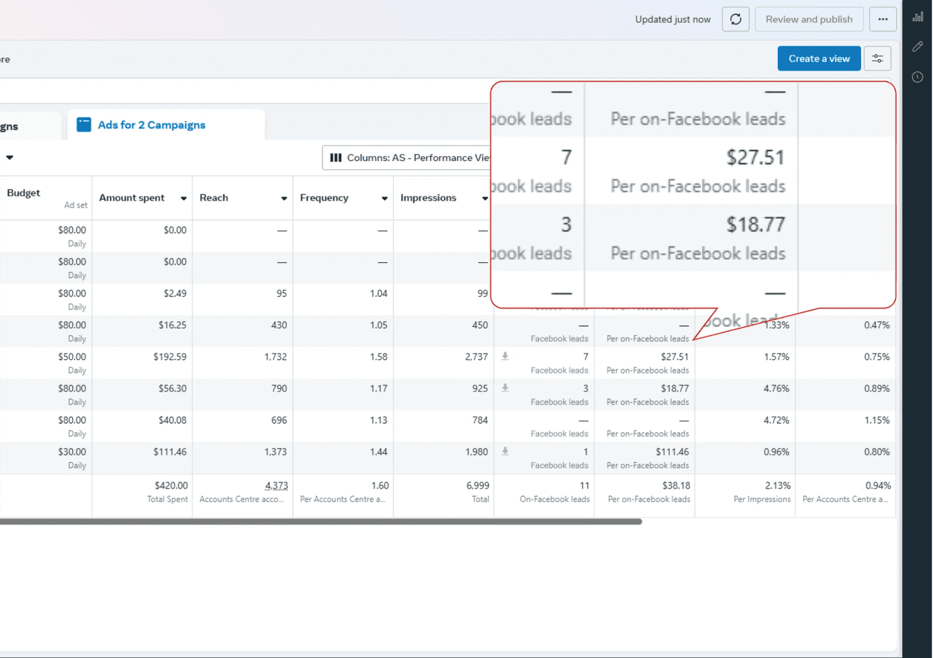Open Reach column dropdown arrow
933x658 pixels.
(284, 198)
